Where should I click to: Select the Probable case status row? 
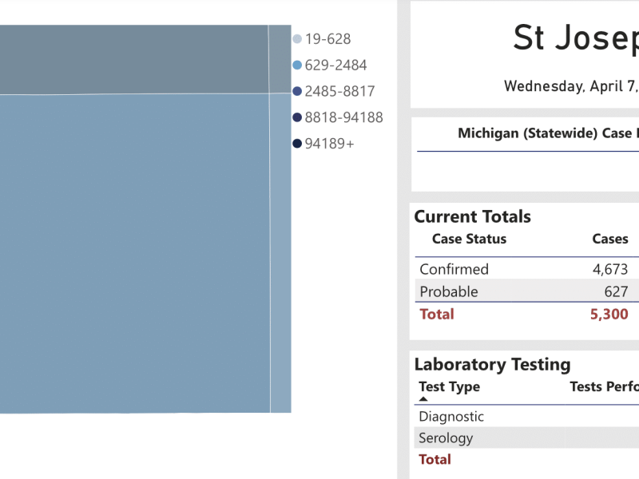tap(448, 292)
